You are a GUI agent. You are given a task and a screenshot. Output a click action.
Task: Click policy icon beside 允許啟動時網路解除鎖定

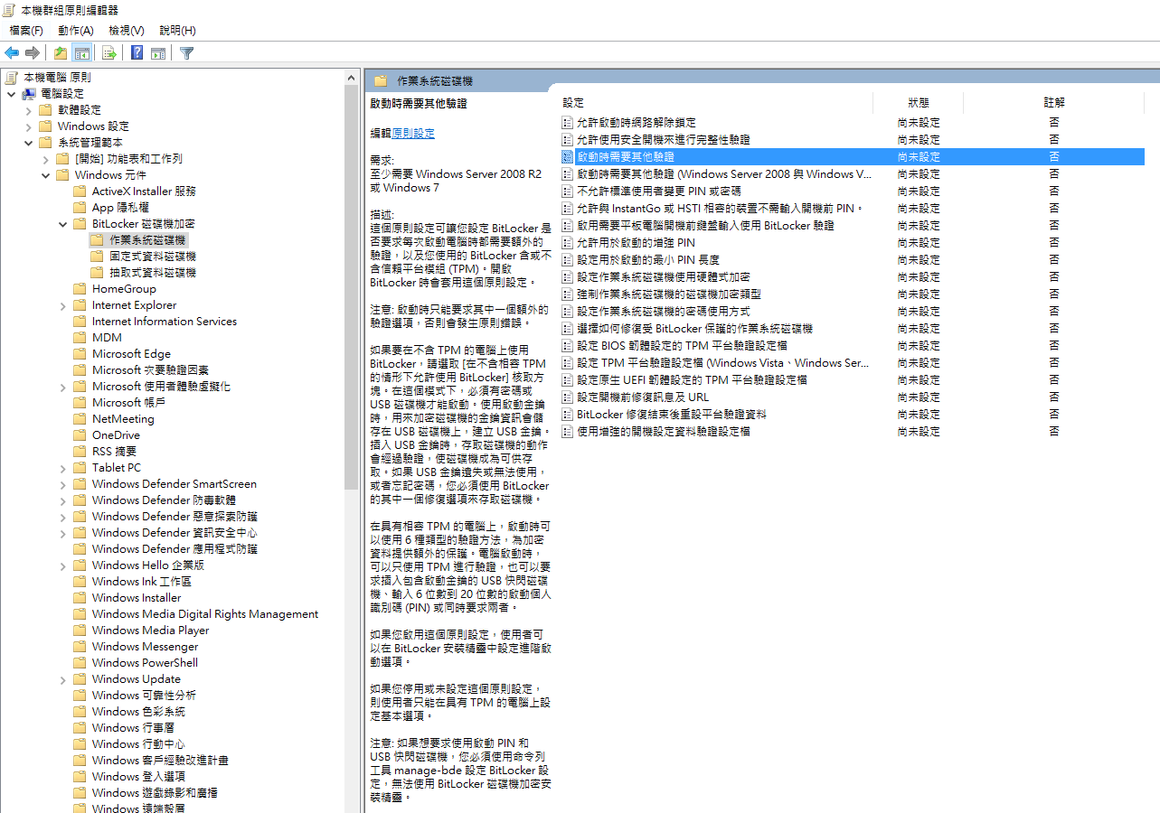pyautogui.click(x=568, y=122)
